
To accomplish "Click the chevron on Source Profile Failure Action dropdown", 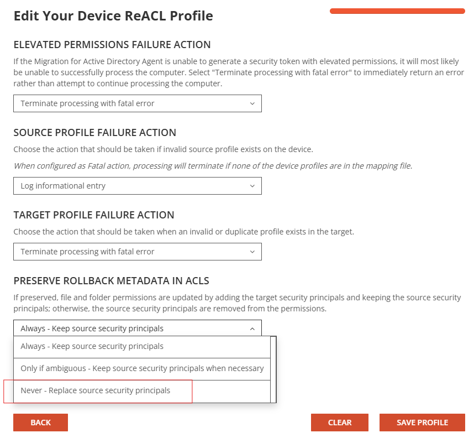I will point(254,186).
